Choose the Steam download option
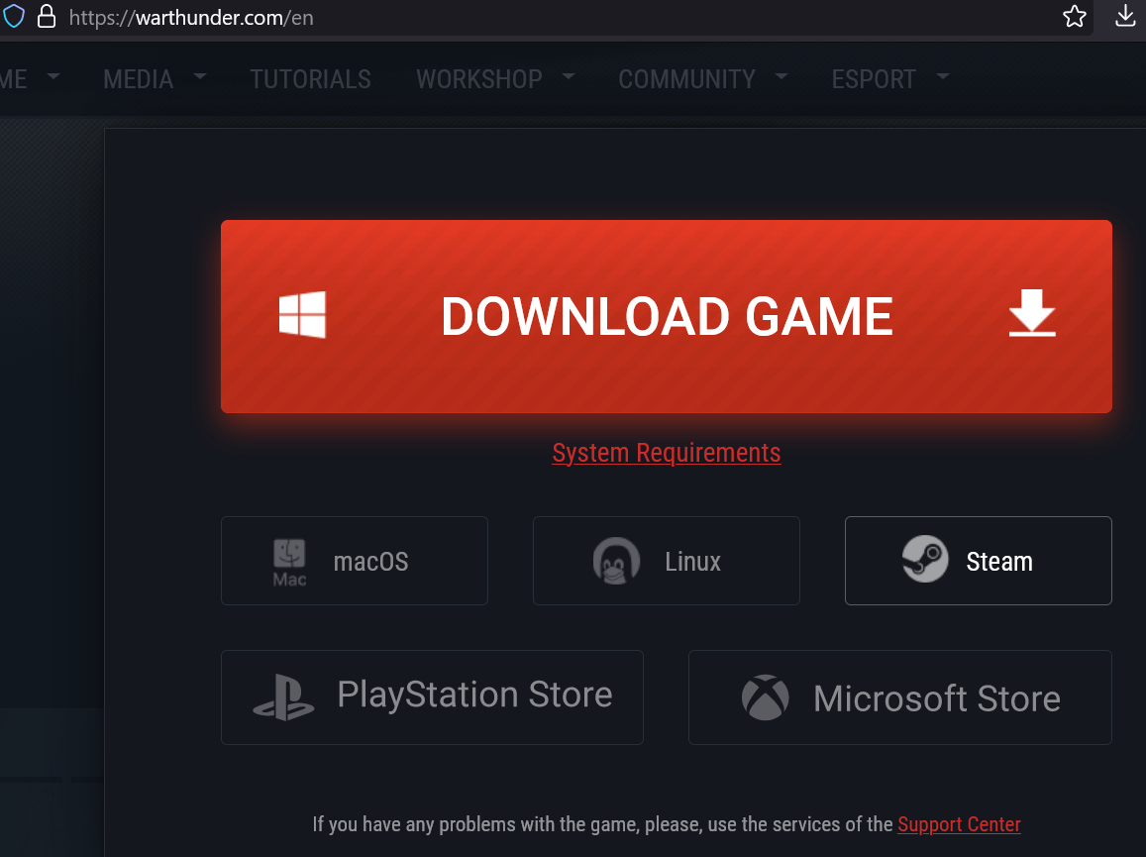This screenshot has height=857, width=1146. 978,561
